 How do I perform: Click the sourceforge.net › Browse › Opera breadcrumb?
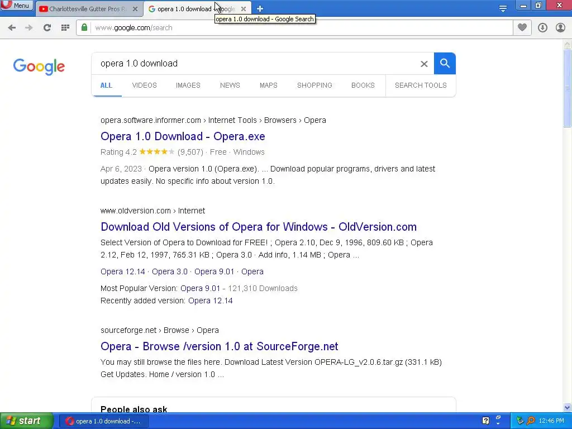[x=159, y=331]
